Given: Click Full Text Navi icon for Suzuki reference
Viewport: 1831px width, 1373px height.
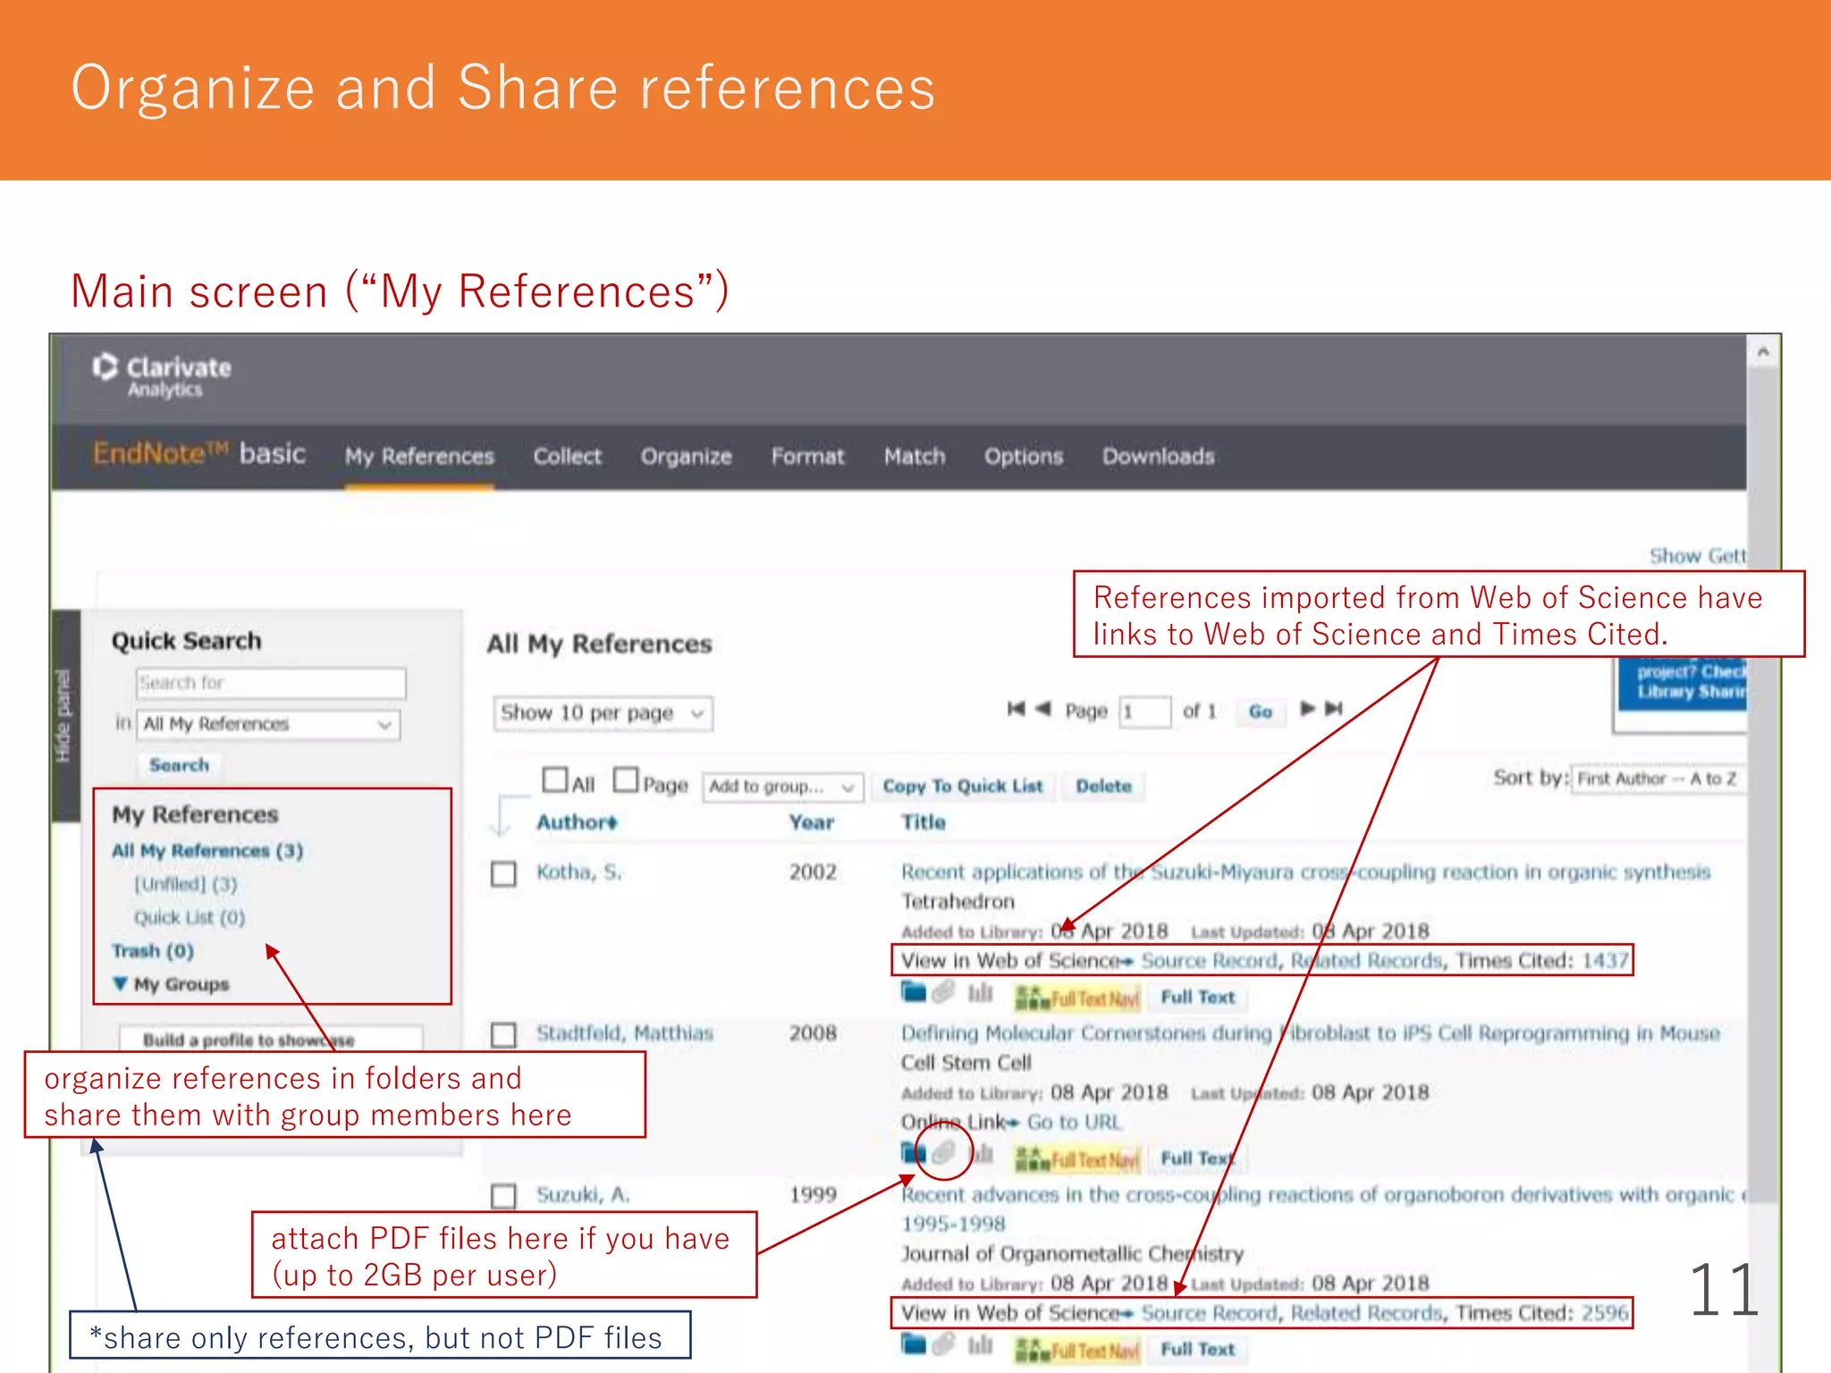Looking at the screenshot, I should [1077, 1350].
